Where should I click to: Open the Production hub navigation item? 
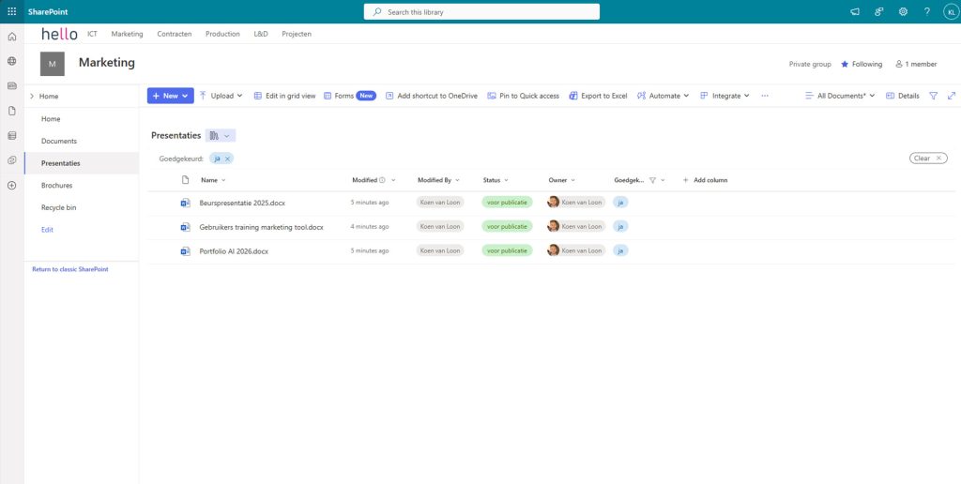tap(222, 35)
